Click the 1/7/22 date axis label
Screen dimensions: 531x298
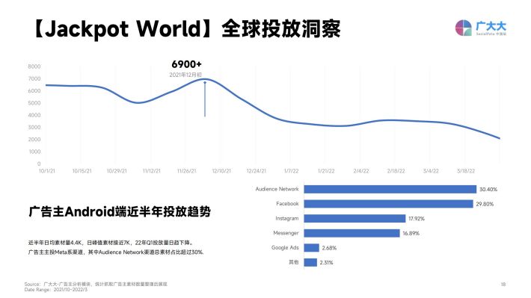point(291,171)
